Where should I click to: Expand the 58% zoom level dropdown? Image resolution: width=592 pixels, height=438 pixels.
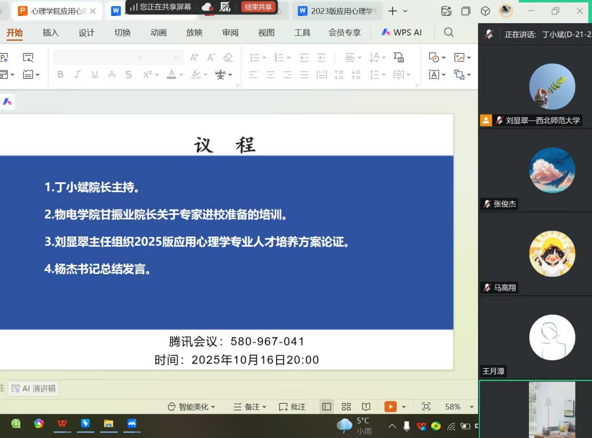click(471, 407)
